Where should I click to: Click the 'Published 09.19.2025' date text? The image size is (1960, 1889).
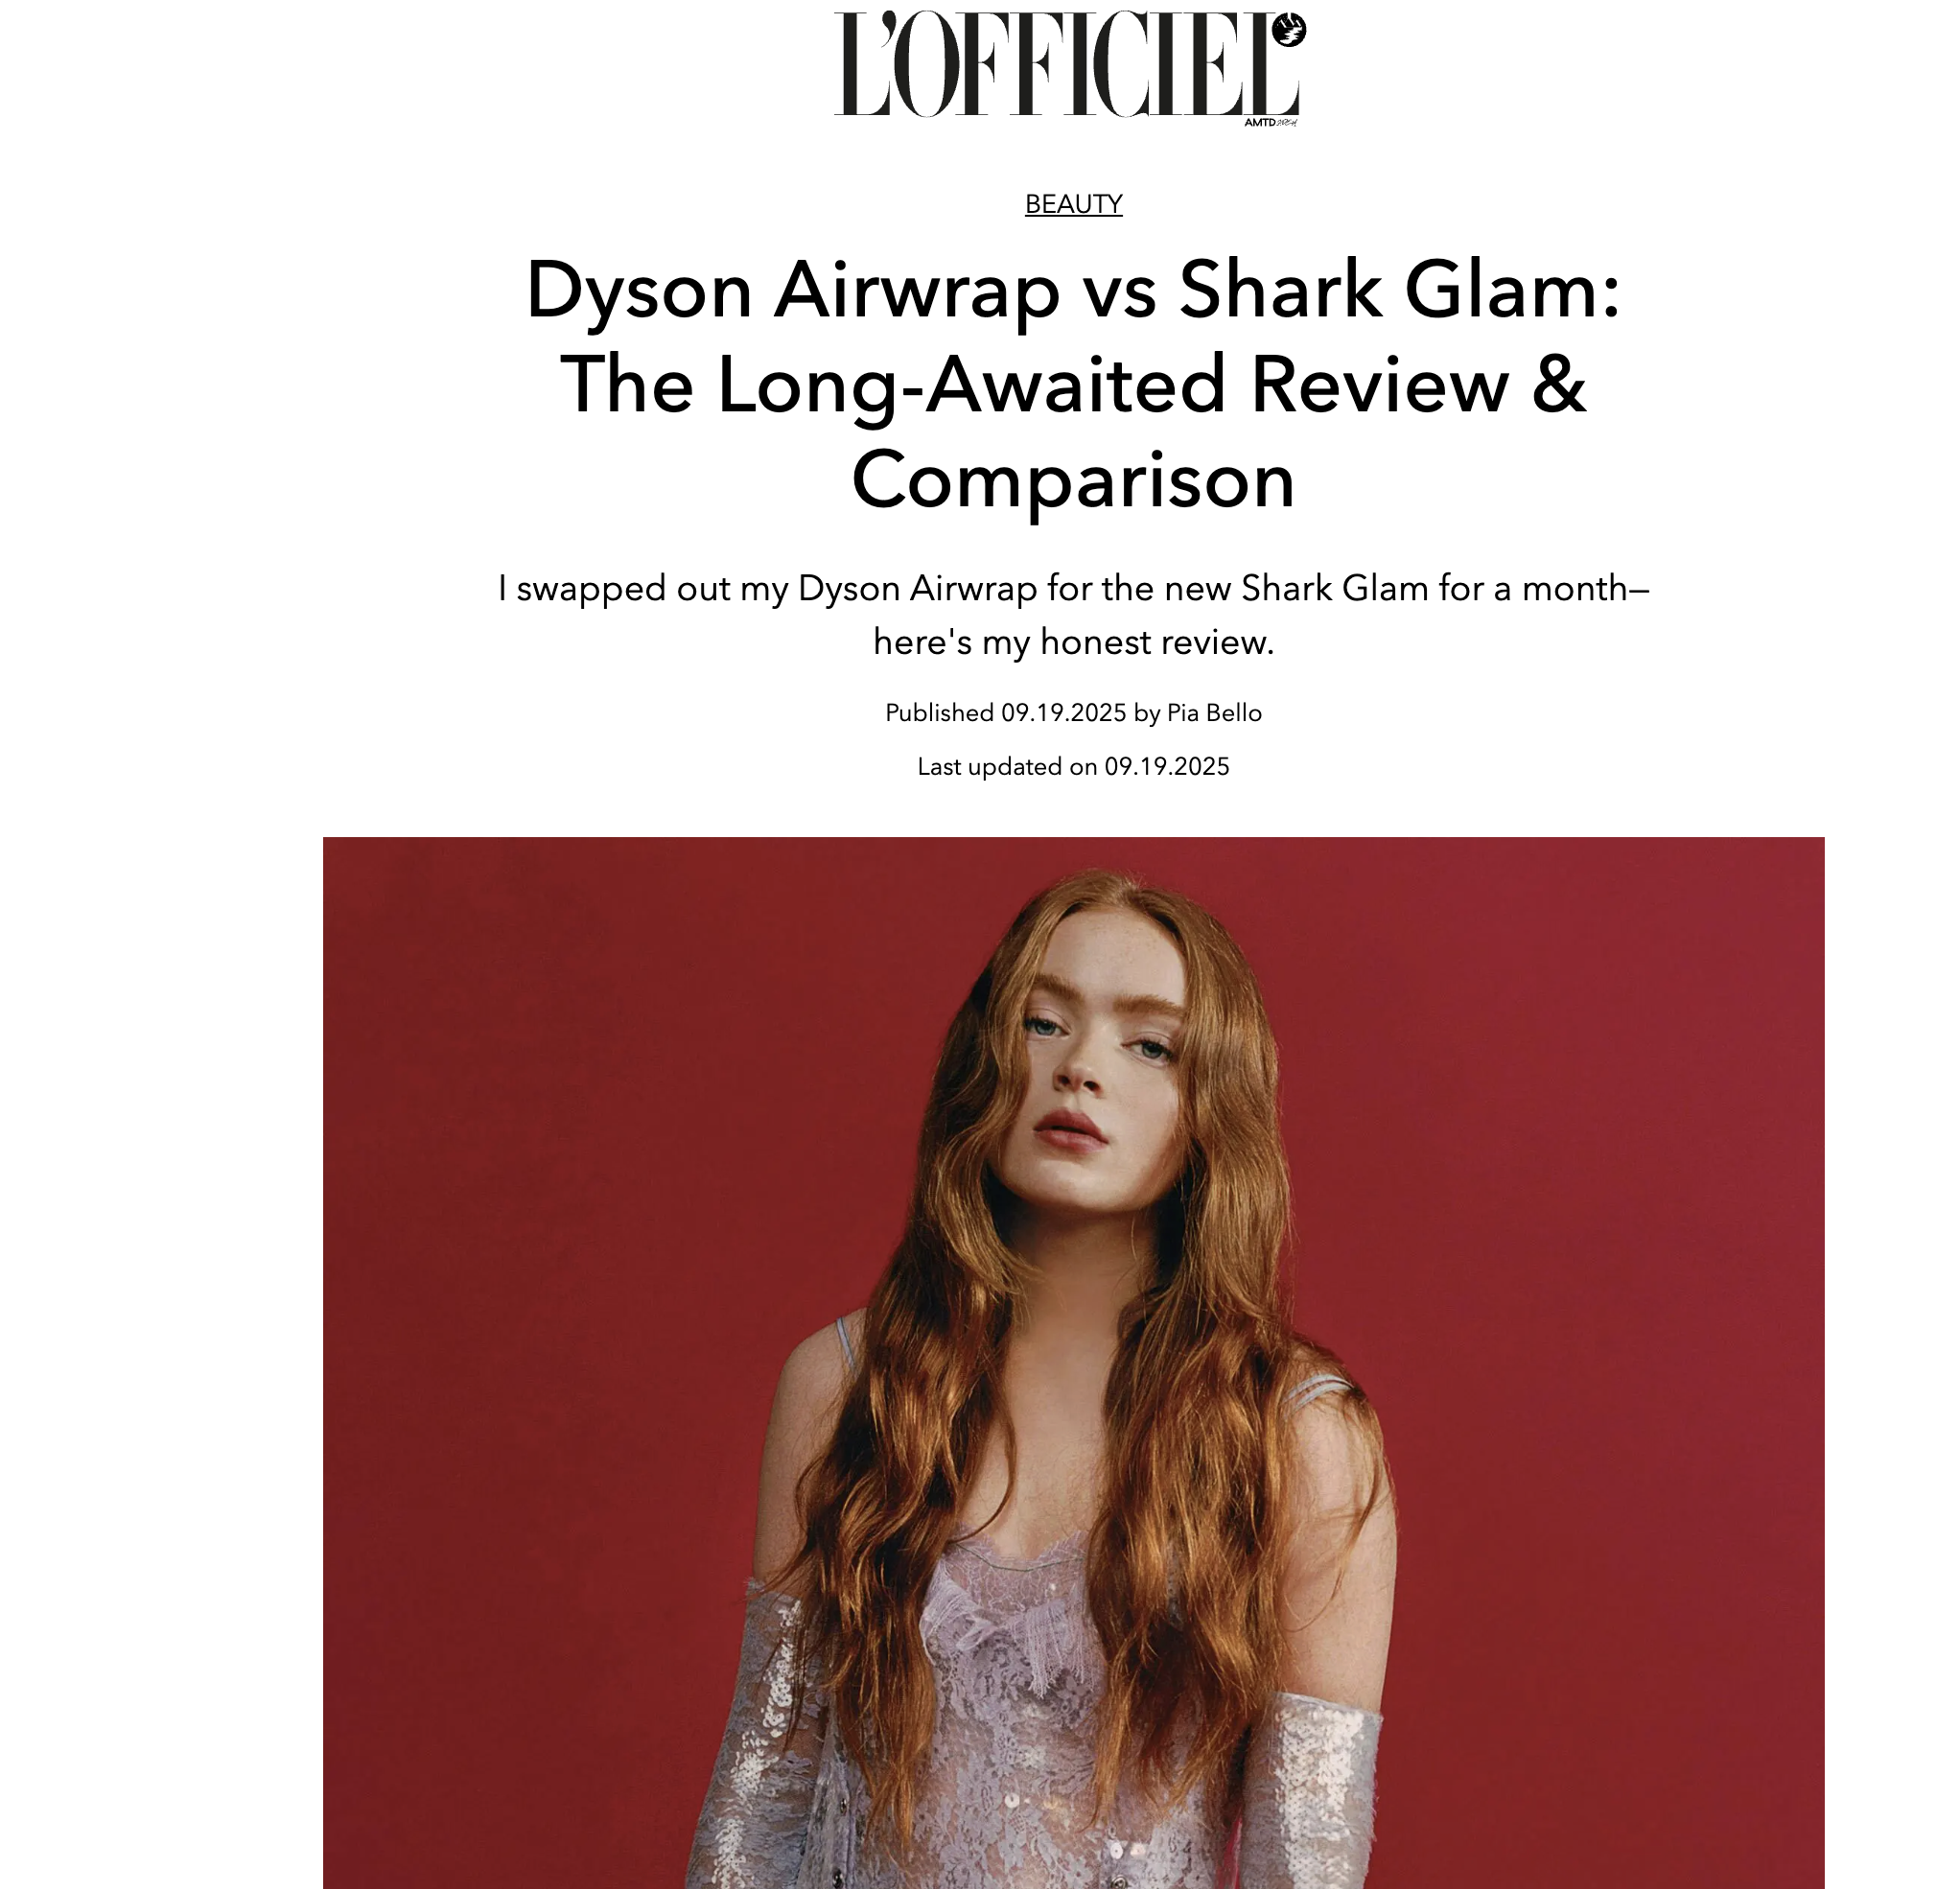pos(1005,713)
